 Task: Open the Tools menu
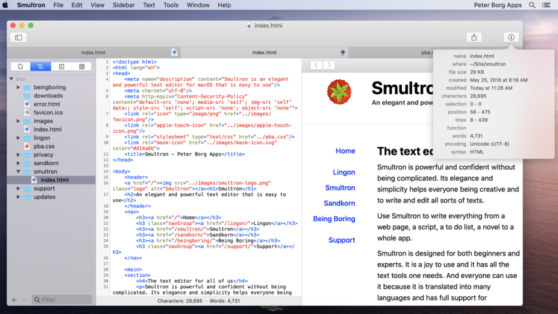click(171, 5)
